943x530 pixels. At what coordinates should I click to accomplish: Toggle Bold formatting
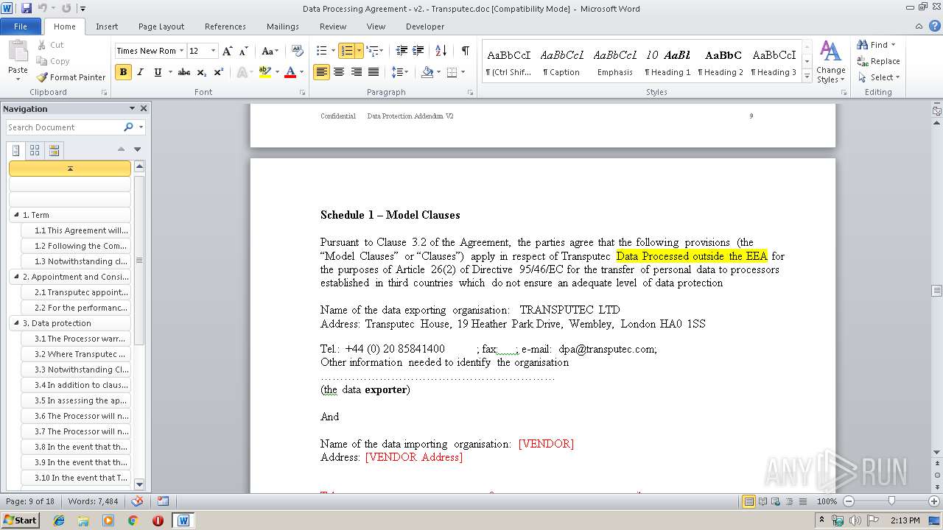[123, 72]
